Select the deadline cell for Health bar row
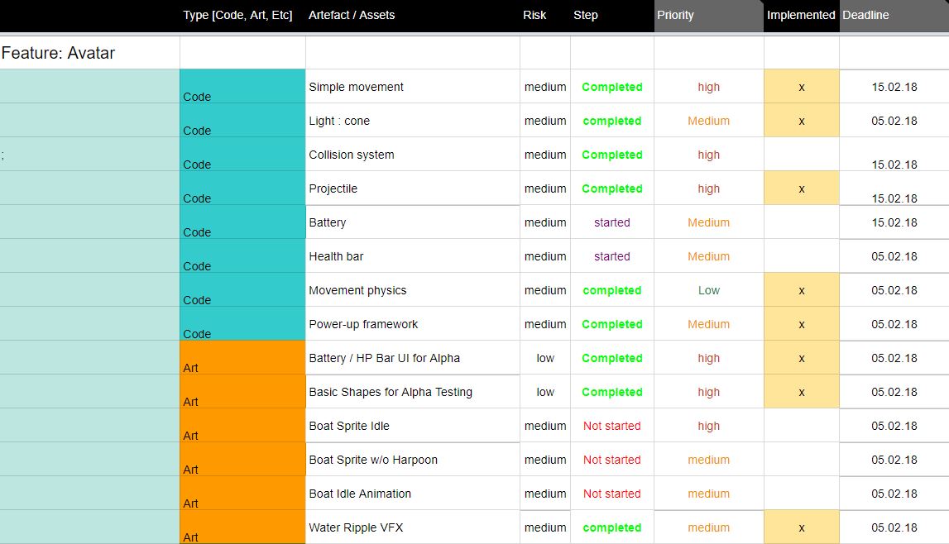 coord(894,256)
